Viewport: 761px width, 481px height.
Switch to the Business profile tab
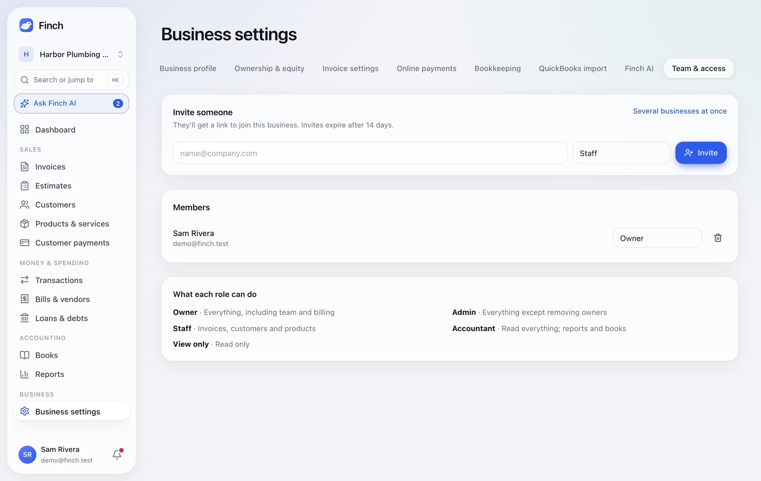[x=188, y=68]
